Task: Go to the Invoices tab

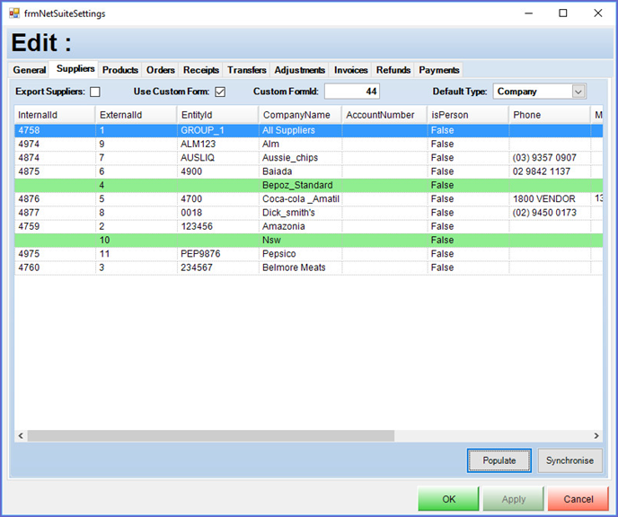Action: [350, 70]
